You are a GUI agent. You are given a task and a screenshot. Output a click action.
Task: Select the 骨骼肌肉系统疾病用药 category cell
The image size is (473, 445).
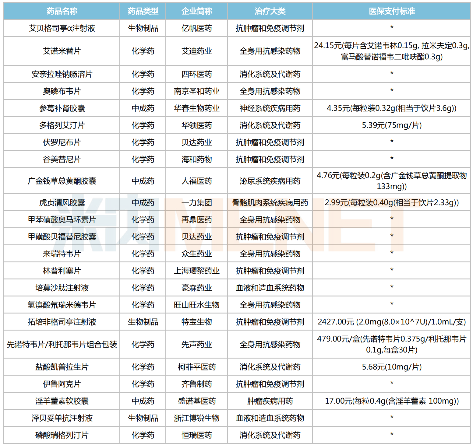270,203
